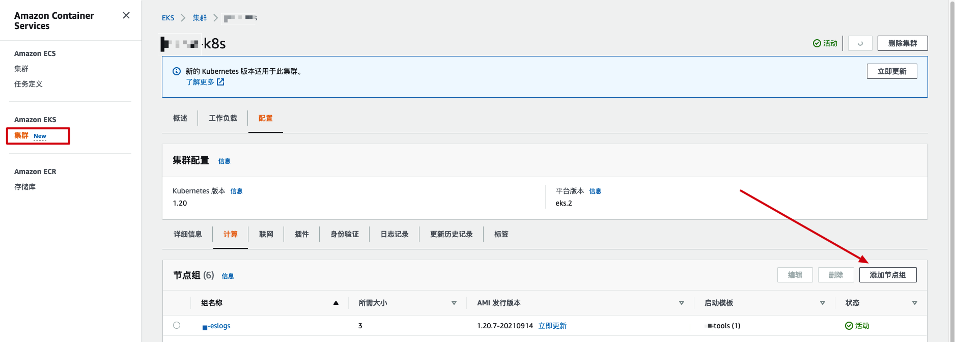The image size is (955, 342).
Task: Click EKS in the breadcrumb
Action: [x=168, y=18]
